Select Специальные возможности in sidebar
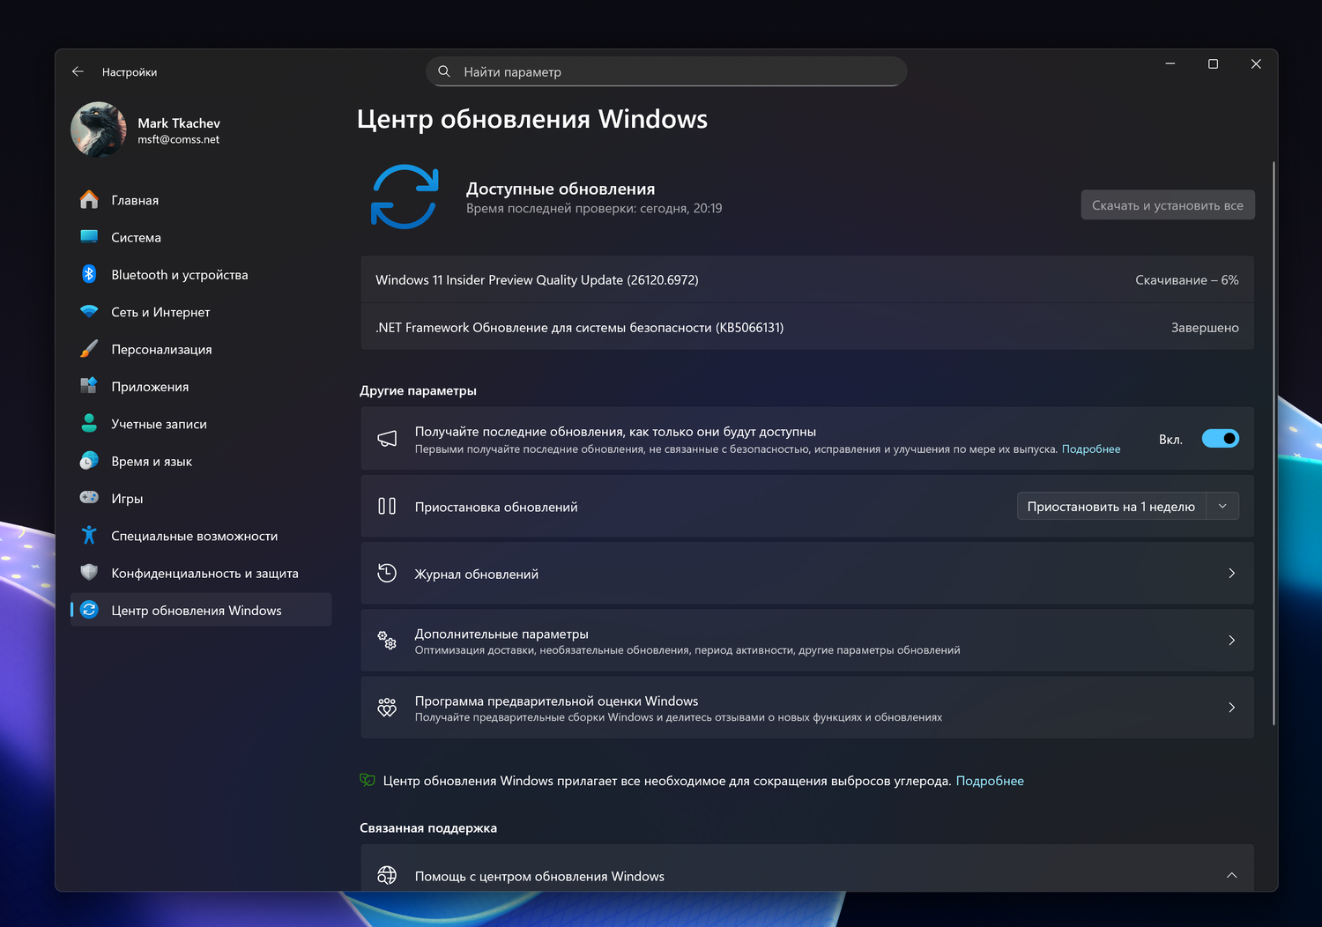The width and height of the screenshot is (1322, 927). (201, 536)
